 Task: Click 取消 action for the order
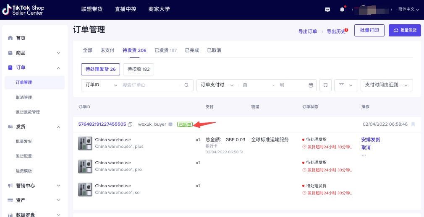pos(366,147)
